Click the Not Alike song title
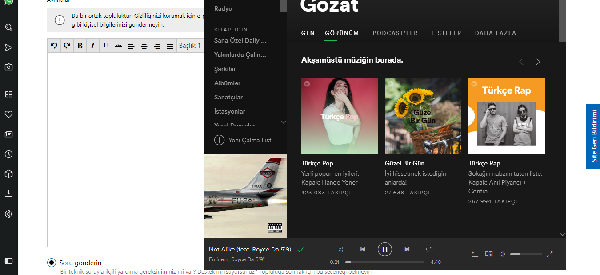This screenshot has height=275, width=600. point(250,249)
